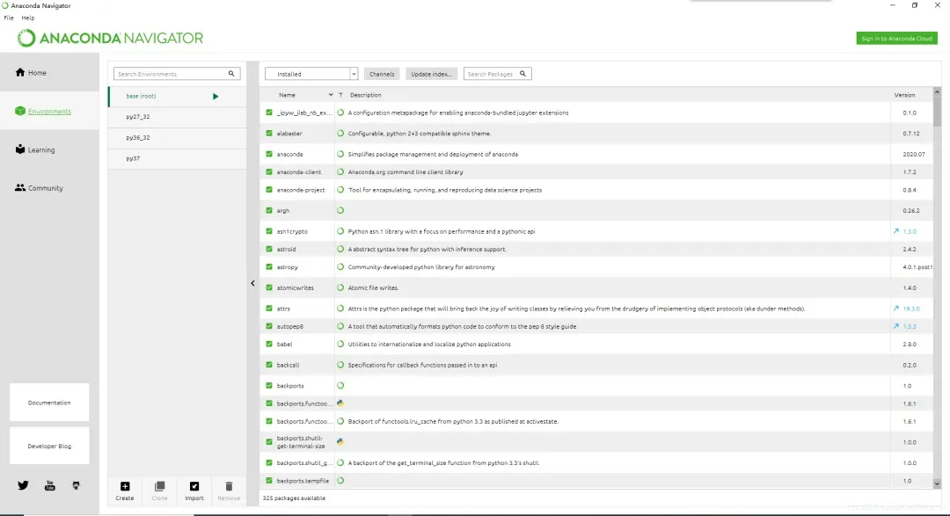Toggle the alabaster package checkbox
Screen dimensions: 950x516
coord(269,134)
